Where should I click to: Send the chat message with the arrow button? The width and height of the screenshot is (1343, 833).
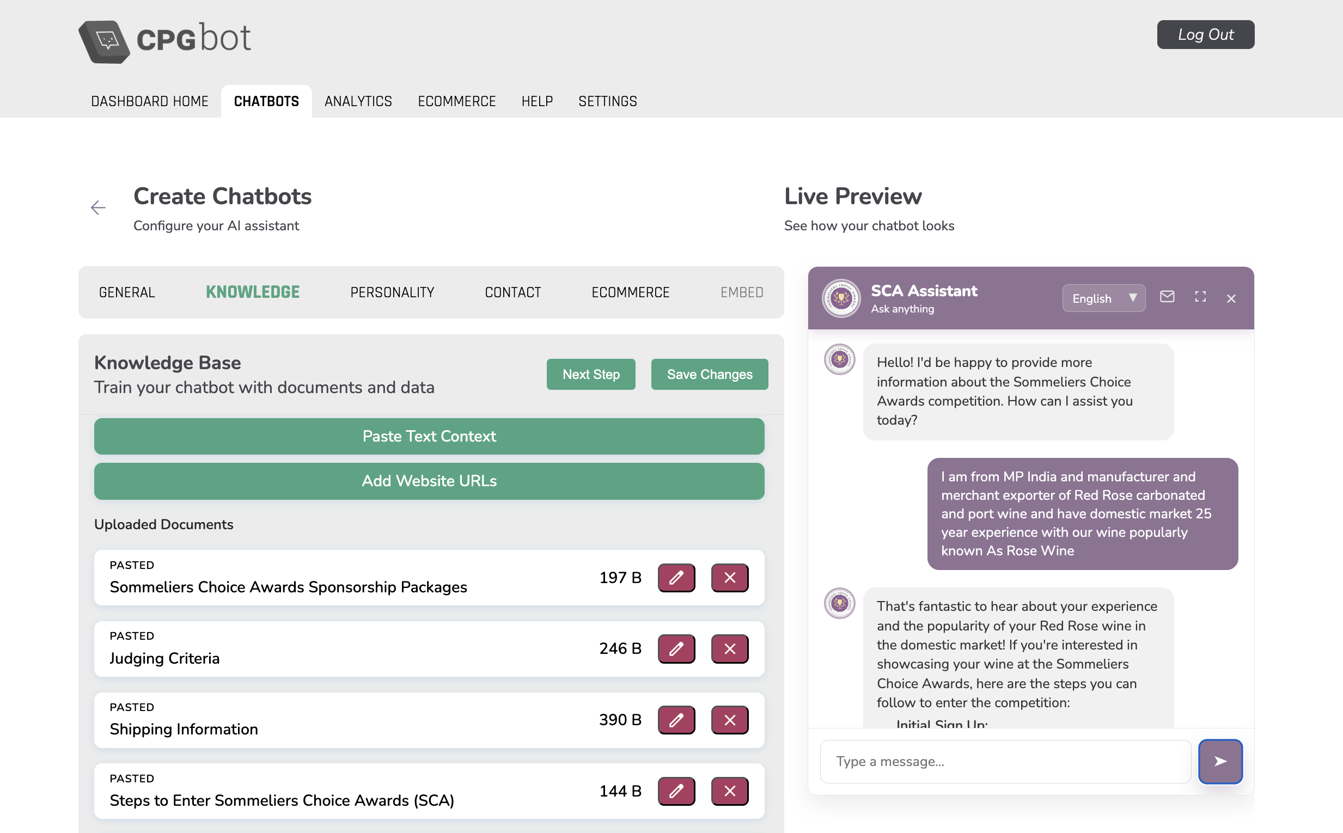[1219, 761]
